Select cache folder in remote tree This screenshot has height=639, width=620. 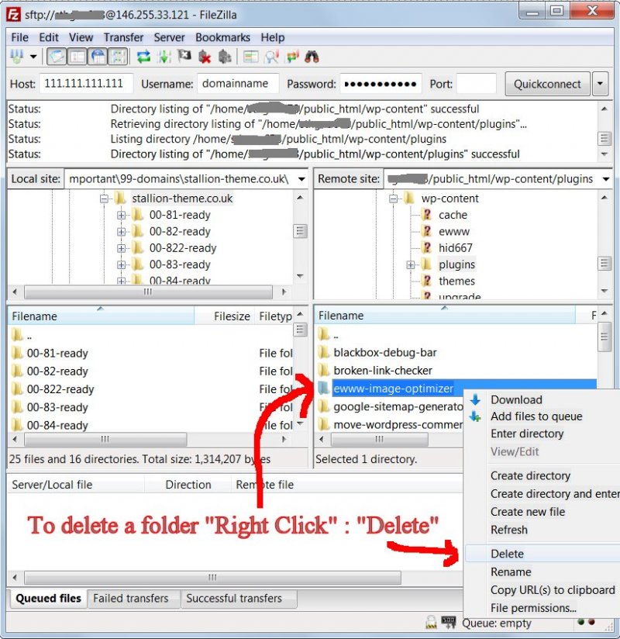point(453,215)
